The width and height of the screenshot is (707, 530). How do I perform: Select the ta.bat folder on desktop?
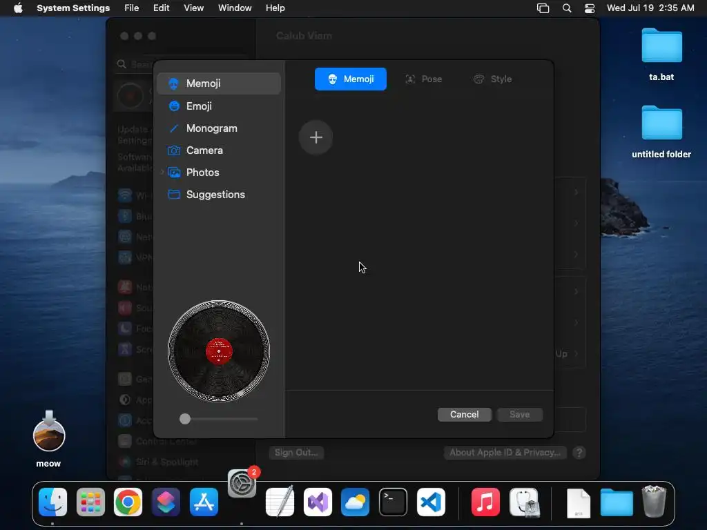[x=661, y=55]
